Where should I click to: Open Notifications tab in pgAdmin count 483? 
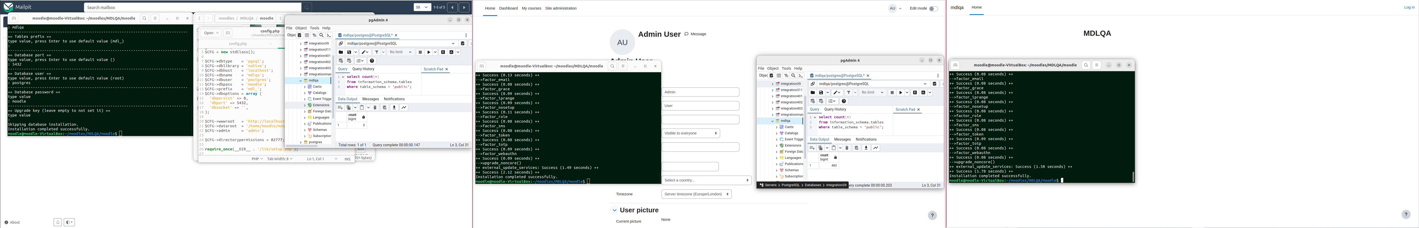point(866,139)
